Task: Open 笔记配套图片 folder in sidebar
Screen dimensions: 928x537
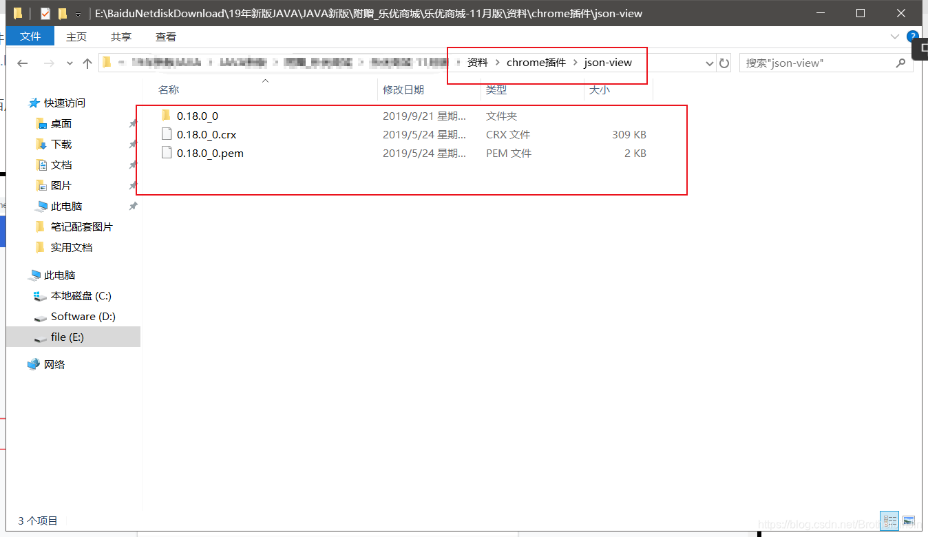Action: tap(82, 227)
